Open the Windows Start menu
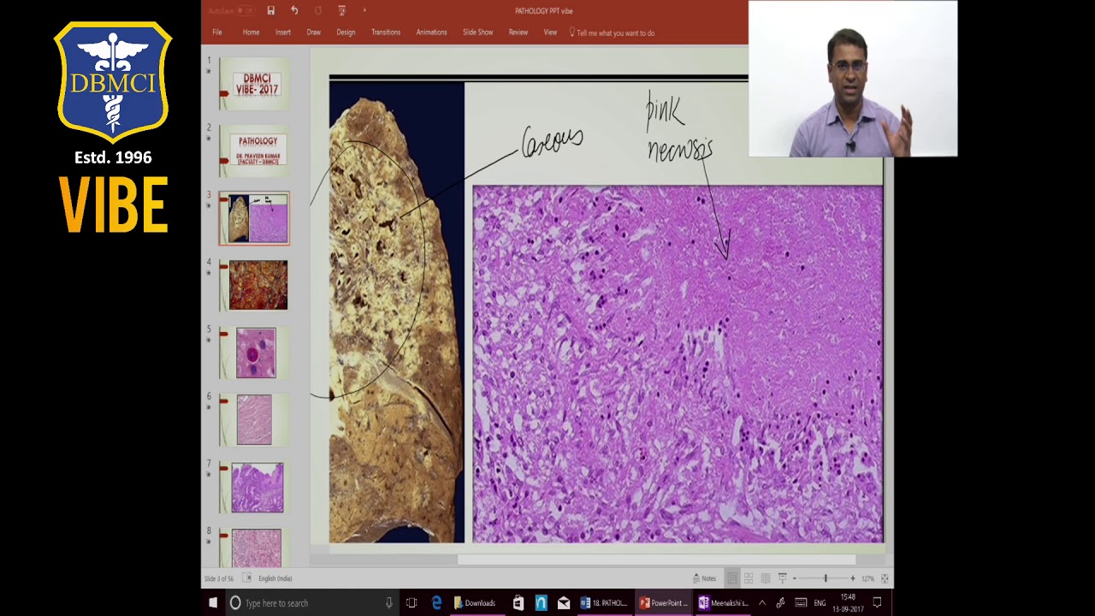 [213, 603]
